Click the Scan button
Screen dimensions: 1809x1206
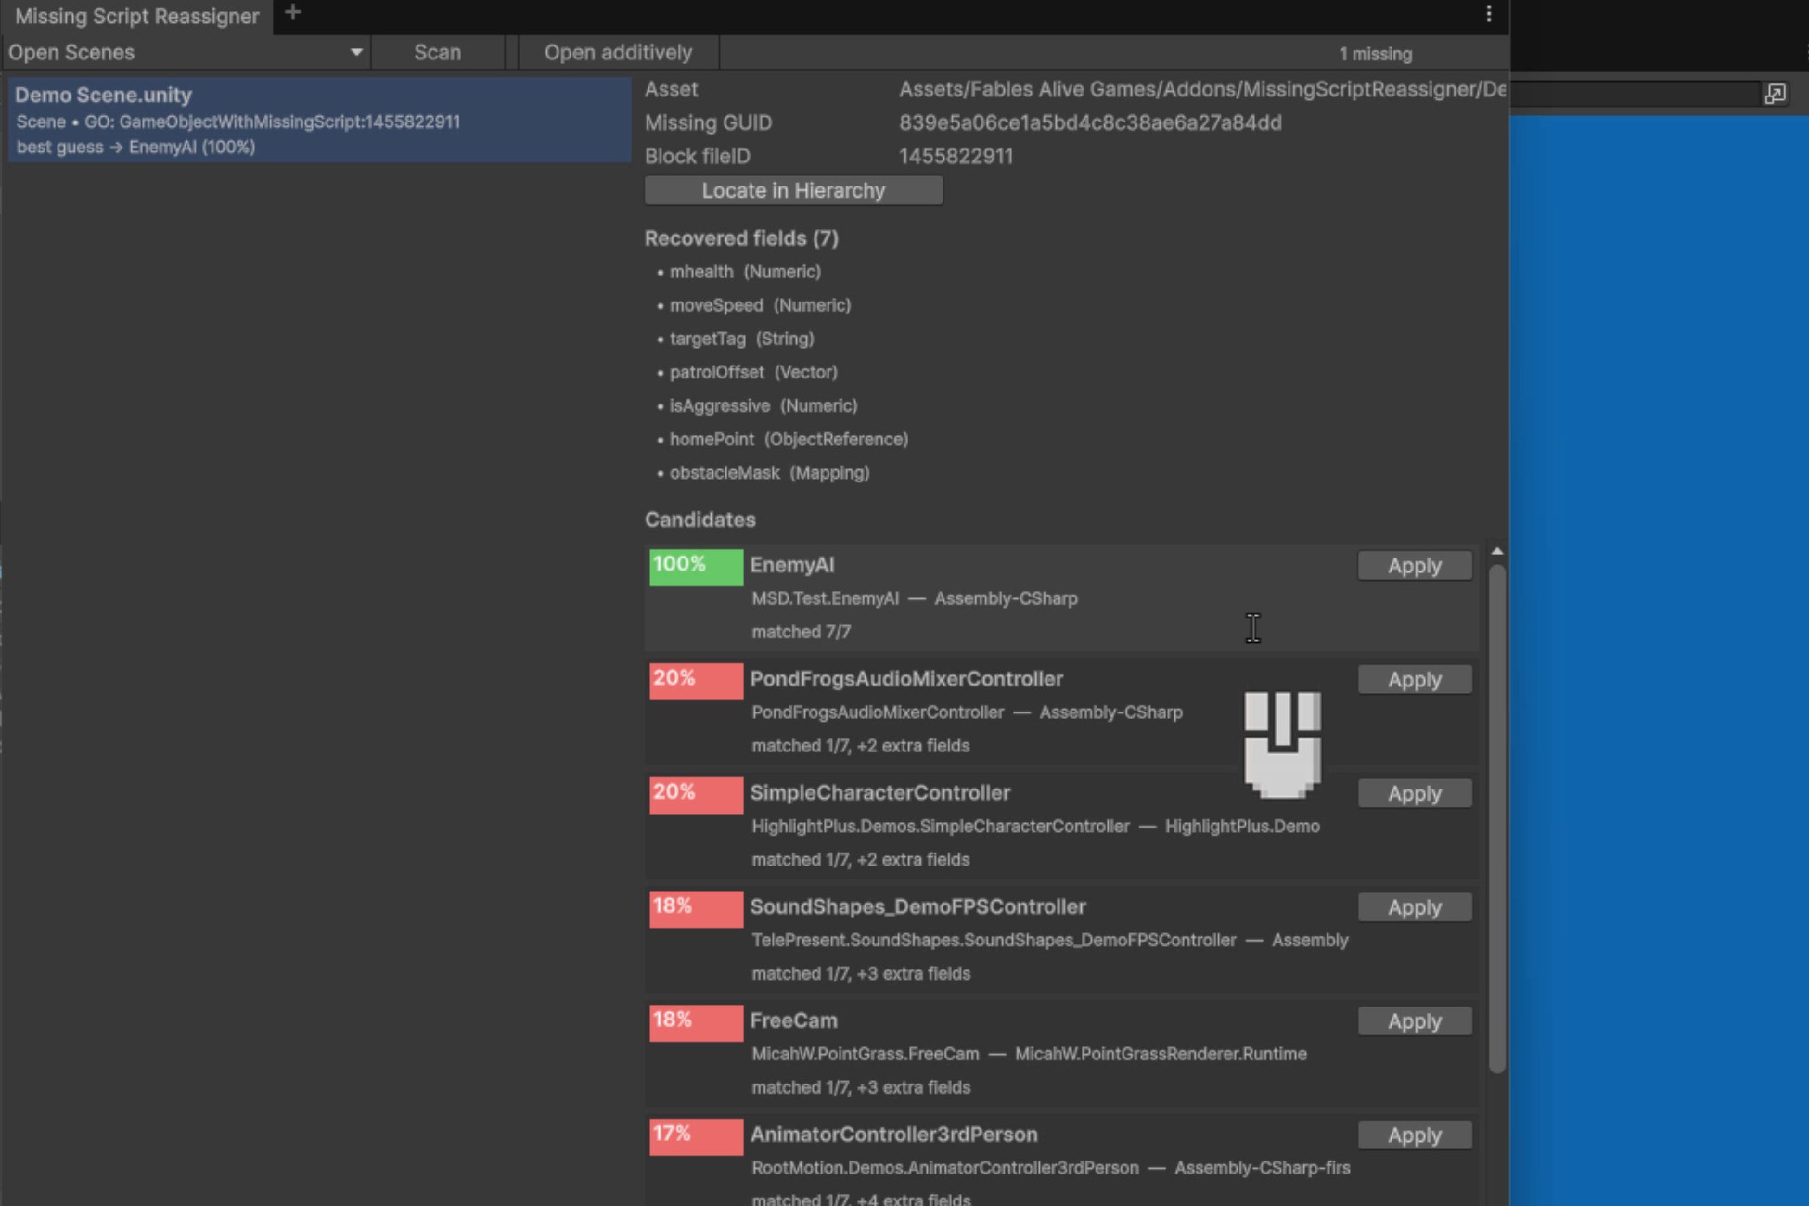(437, 53)
